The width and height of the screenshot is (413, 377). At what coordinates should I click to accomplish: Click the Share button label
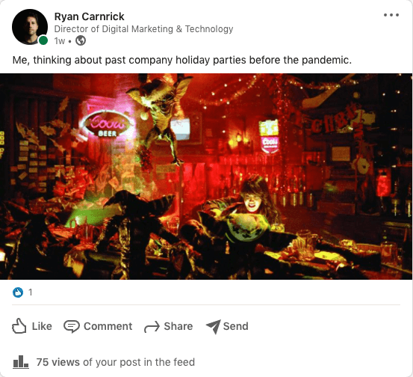(x=178, y=326)
